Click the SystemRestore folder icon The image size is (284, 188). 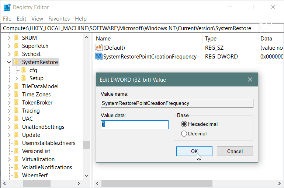16,62
